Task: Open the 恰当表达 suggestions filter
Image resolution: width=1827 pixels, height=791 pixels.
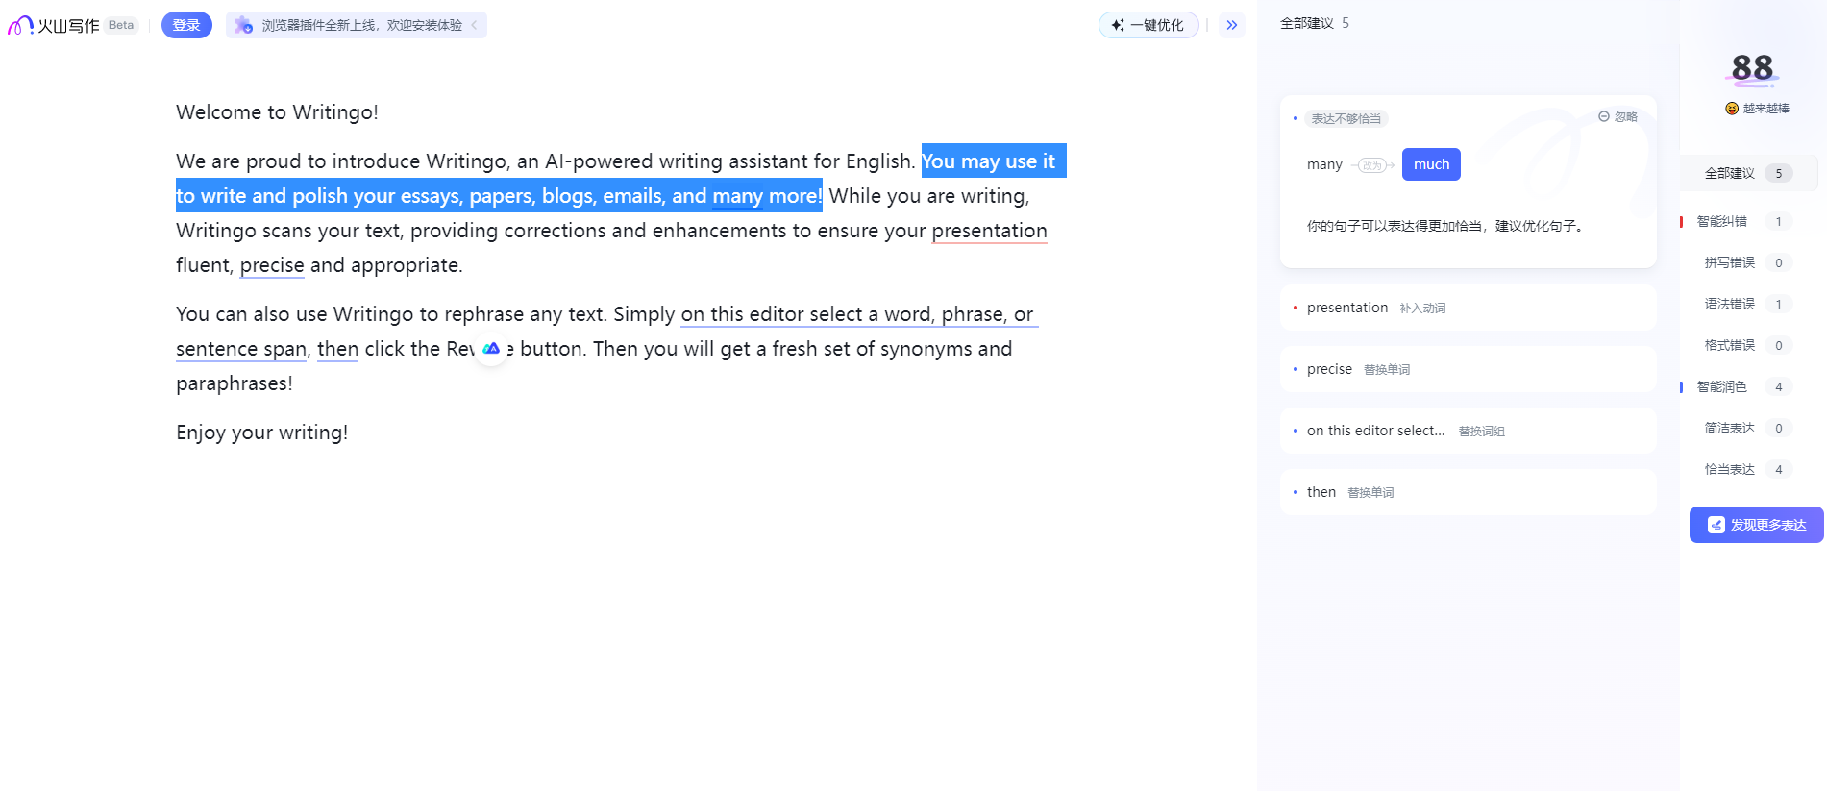Action: (1730, 469)
